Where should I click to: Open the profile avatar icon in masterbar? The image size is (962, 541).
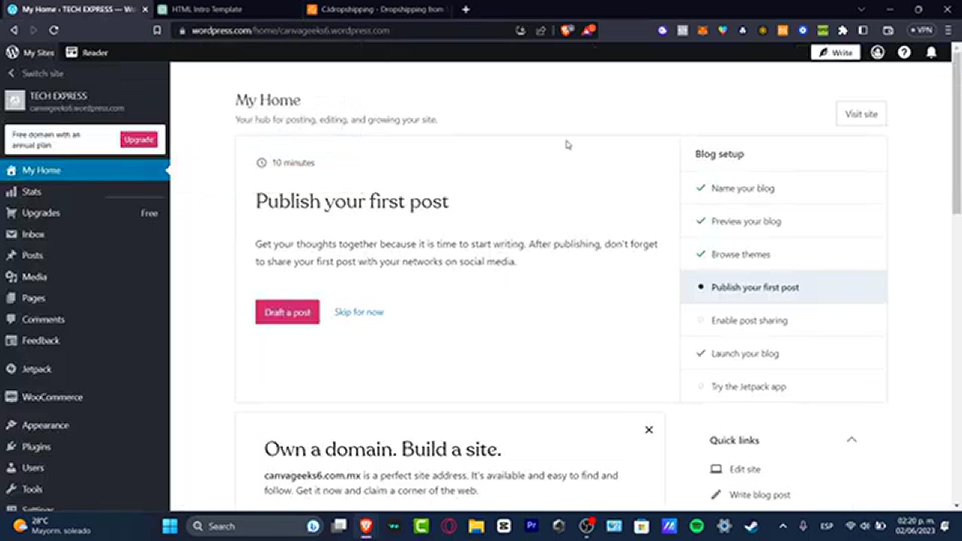point(877,53)
